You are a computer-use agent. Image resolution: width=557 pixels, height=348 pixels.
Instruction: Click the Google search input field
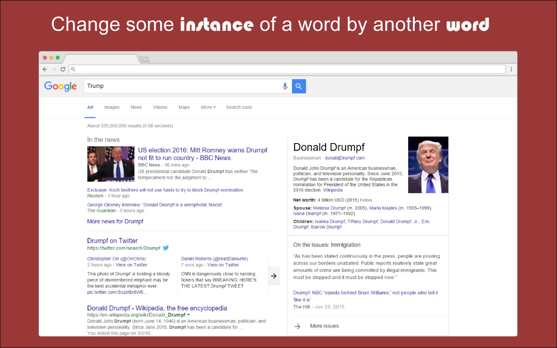(x=183, y=86)
